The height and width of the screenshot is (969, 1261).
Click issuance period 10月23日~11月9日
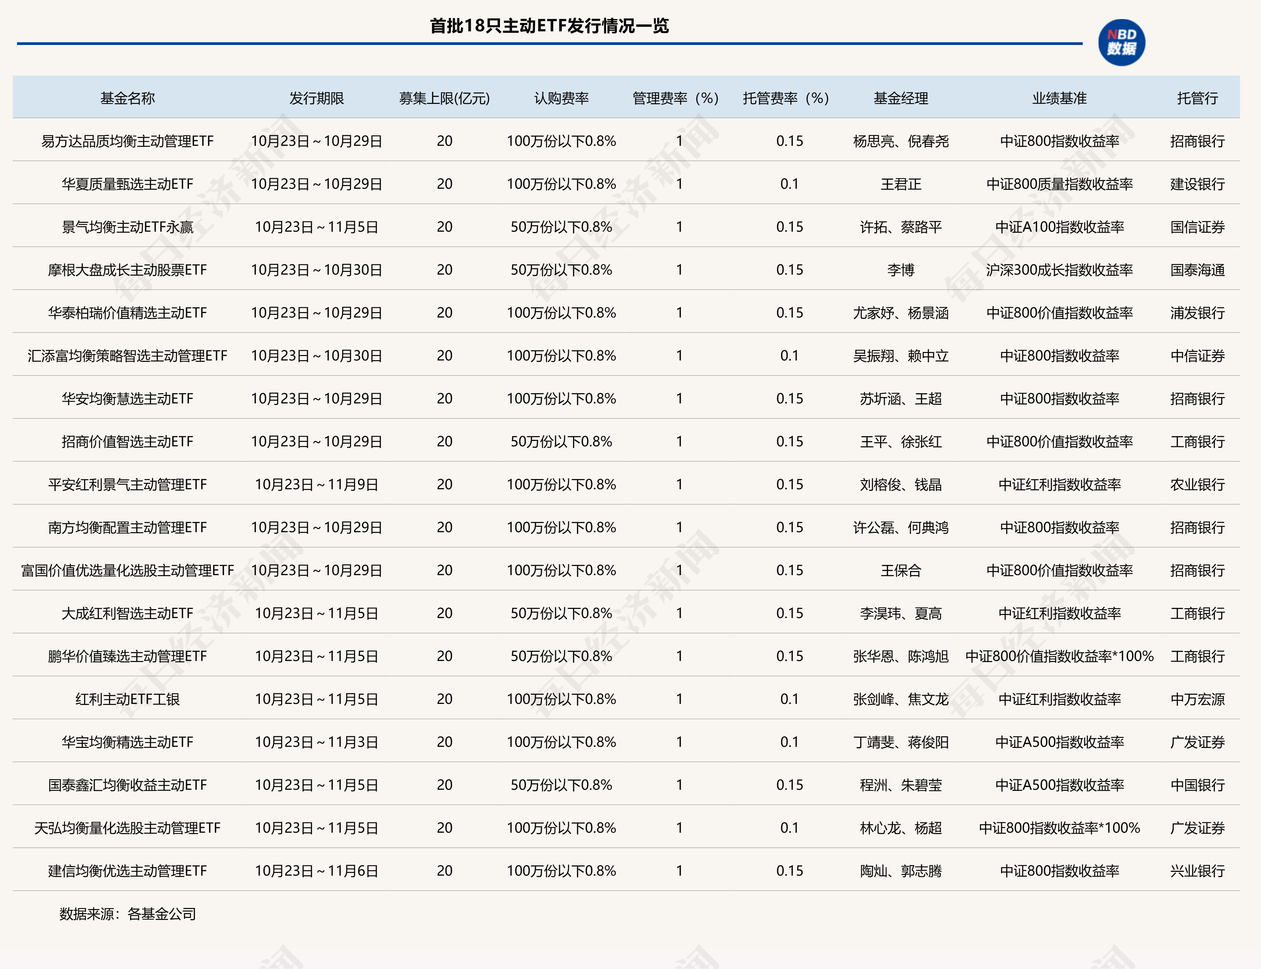(x=316, y=484)
